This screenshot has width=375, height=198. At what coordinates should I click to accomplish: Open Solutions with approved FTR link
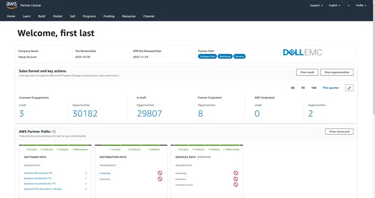pyautogui.click(x=38, y=173)
